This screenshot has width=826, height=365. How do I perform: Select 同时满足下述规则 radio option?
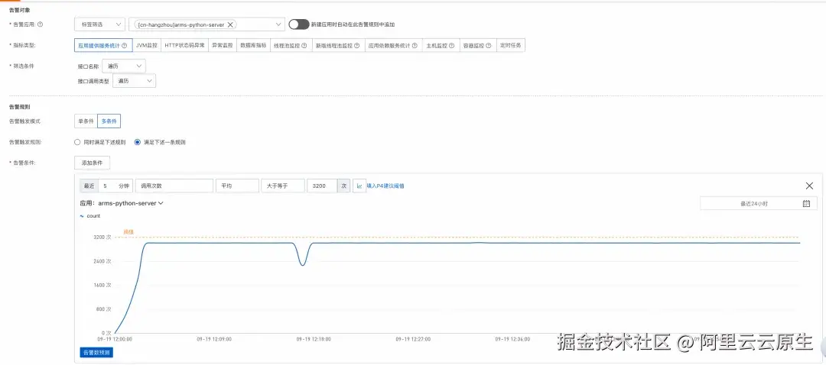click(77, 142)
